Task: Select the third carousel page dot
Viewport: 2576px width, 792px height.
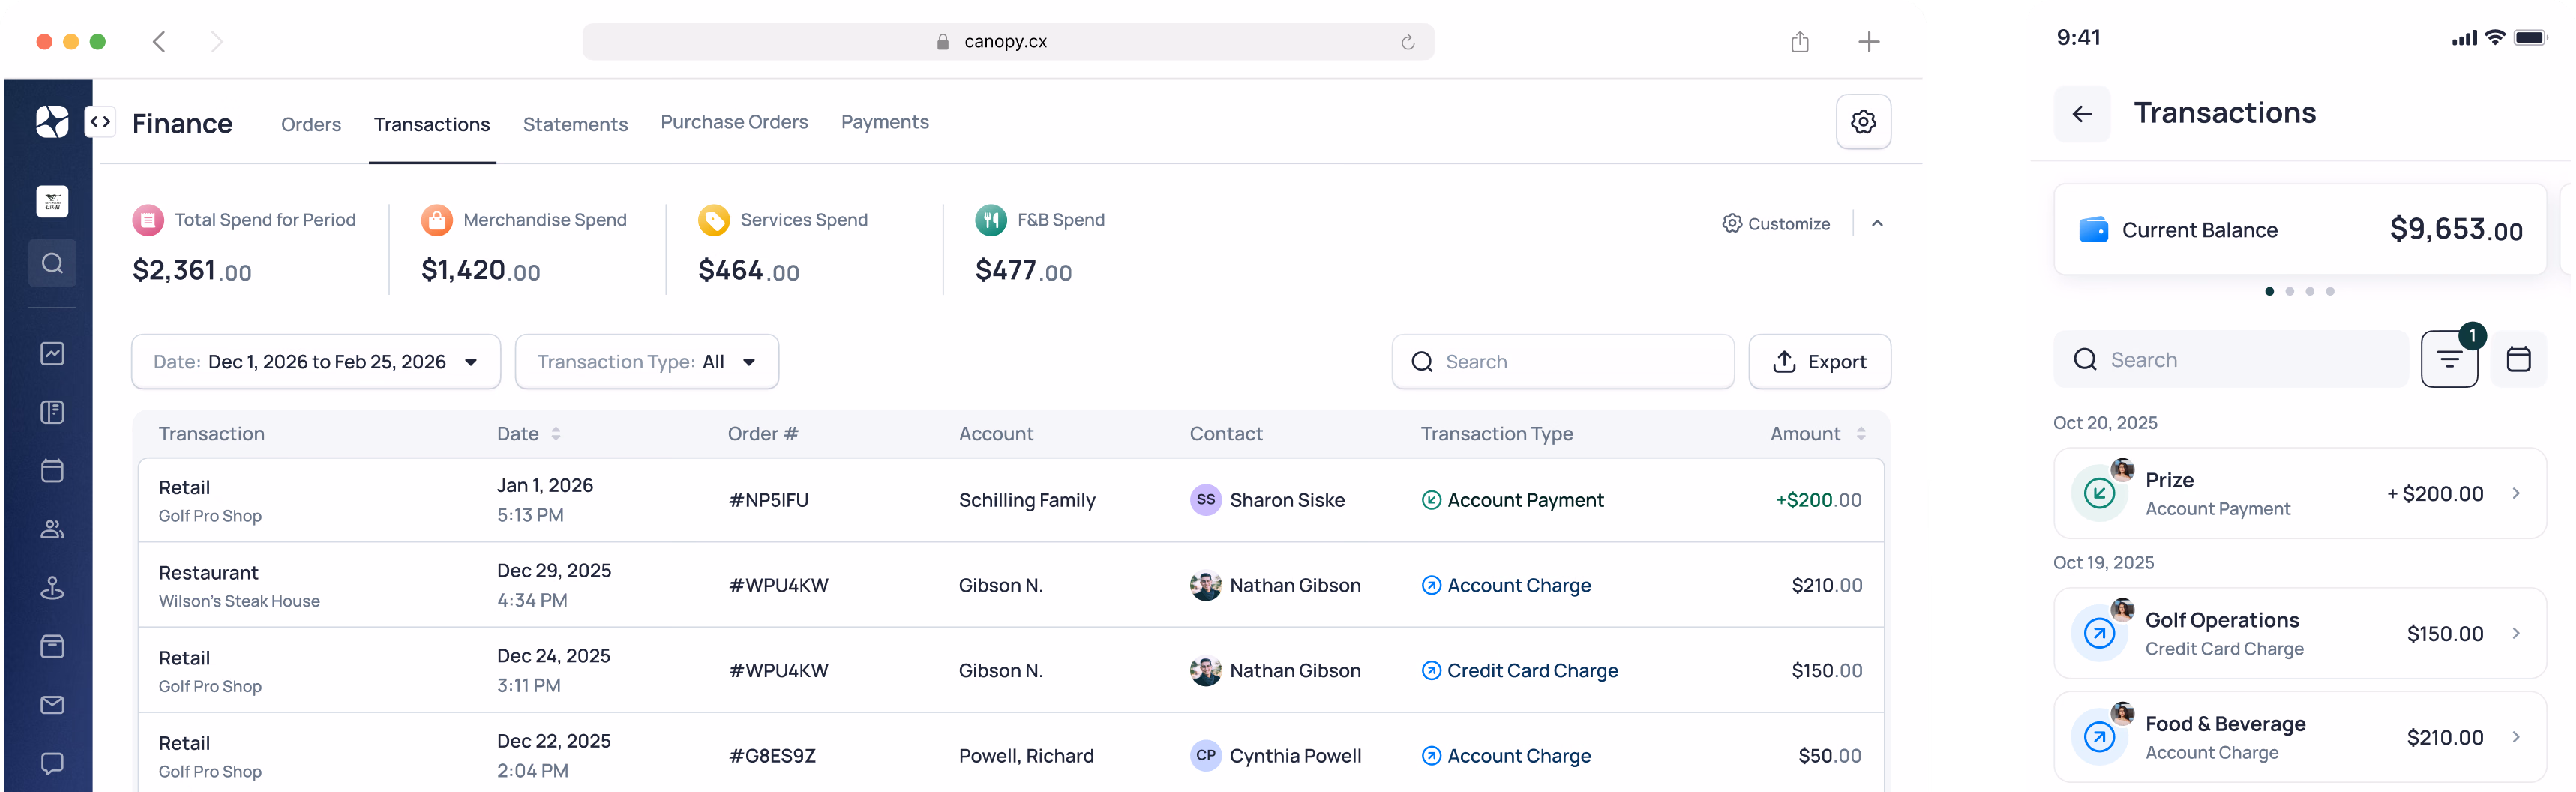Action: point(2309,291)
